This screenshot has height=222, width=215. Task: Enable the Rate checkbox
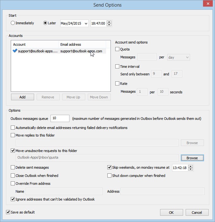117,84
